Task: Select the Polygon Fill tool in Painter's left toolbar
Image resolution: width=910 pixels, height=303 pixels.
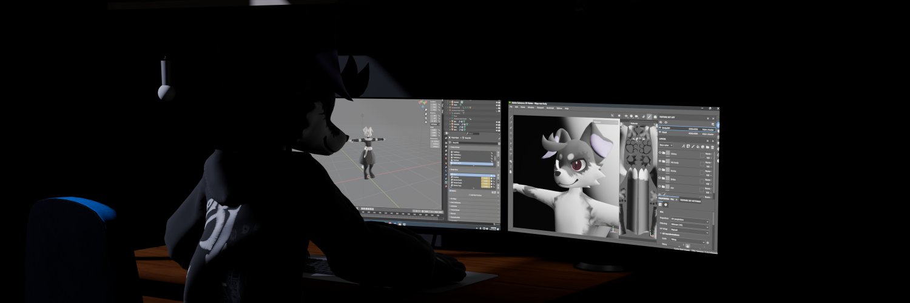Action: (x=511, y=133)
